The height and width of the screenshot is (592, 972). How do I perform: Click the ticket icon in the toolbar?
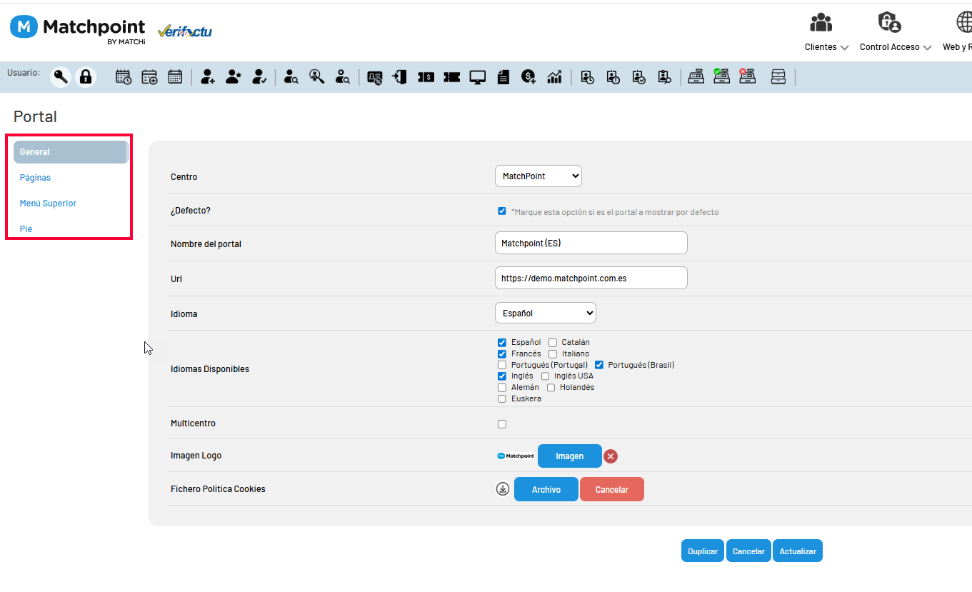(451, 77)
